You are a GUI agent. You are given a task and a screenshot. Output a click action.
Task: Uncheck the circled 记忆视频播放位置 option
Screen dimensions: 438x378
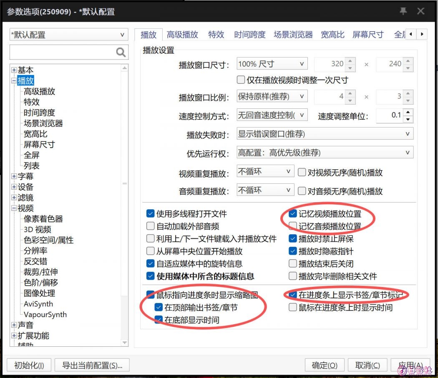coord(292,213)
